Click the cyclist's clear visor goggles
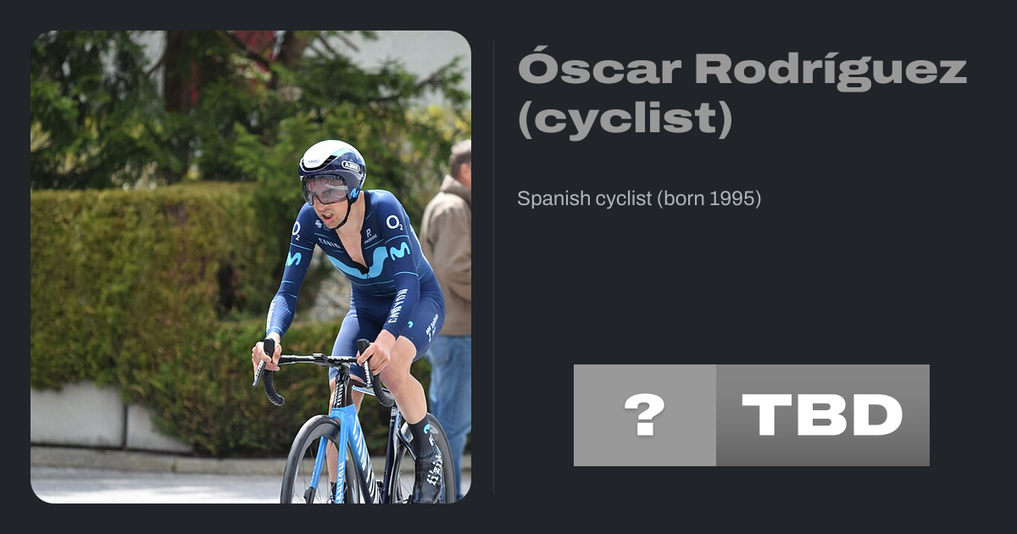 tap(325, 191)
